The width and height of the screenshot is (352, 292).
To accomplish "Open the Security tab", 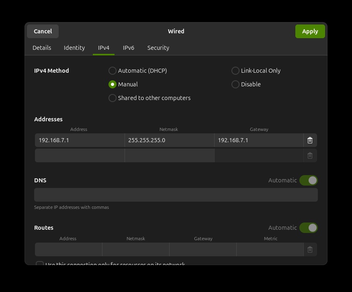I will point(158,48).
